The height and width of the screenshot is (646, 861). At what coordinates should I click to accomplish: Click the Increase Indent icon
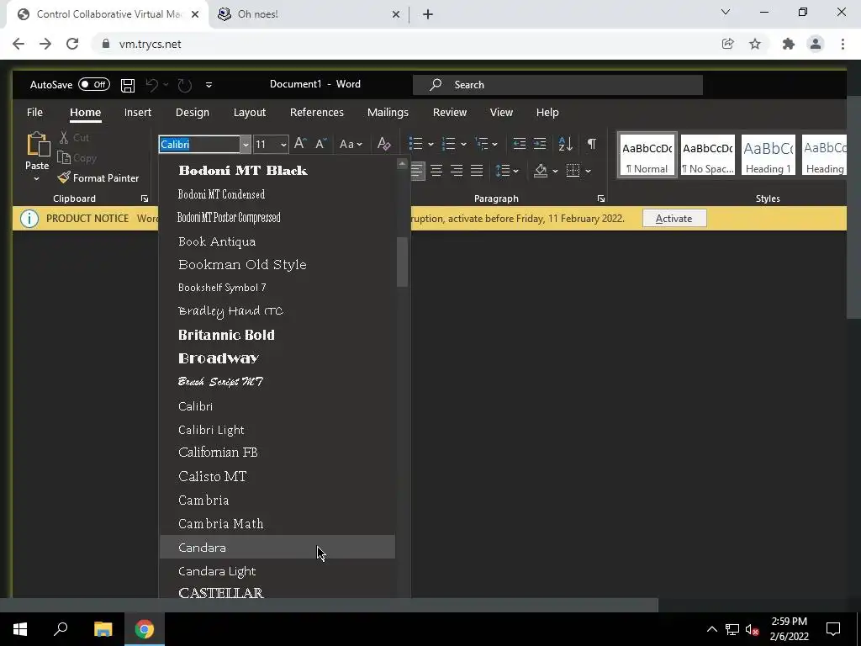pos(540,144)
